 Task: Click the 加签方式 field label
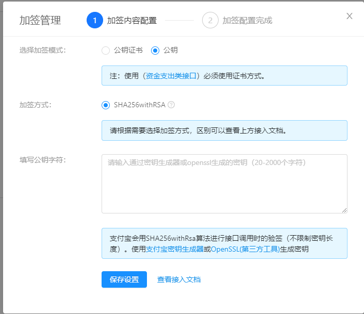tap(36, 105)
